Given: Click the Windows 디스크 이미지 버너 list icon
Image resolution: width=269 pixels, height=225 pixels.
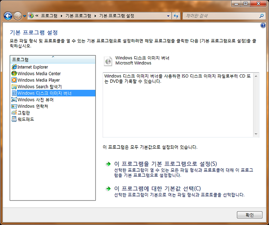Looking at the screenshot, I should coord(14,93).
